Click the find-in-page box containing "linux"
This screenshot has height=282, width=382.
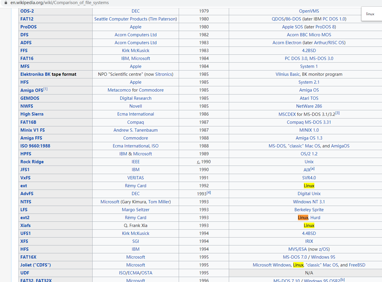point(371,14)
